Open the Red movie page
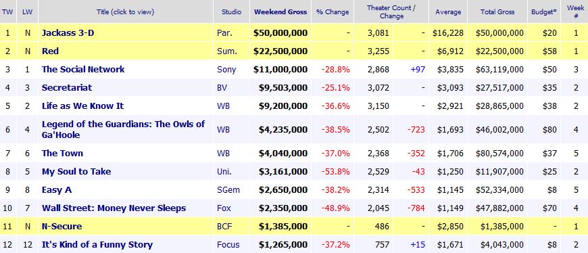 pyautogui.click(x=50, y=51)
